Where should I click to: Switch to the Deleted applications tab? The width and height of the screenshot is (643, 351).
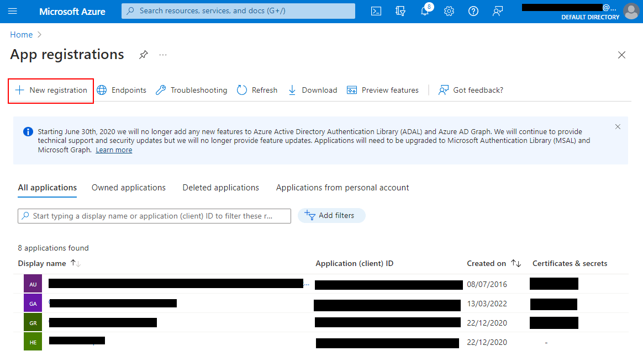220,188
